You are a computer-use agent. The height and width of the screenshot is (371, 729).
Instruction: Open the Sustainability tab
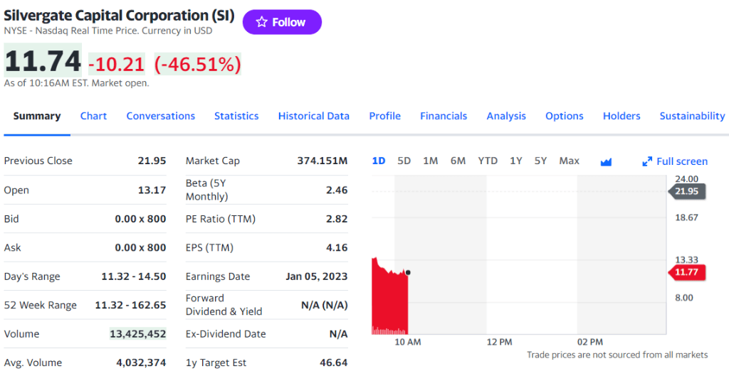pos(692,116)
